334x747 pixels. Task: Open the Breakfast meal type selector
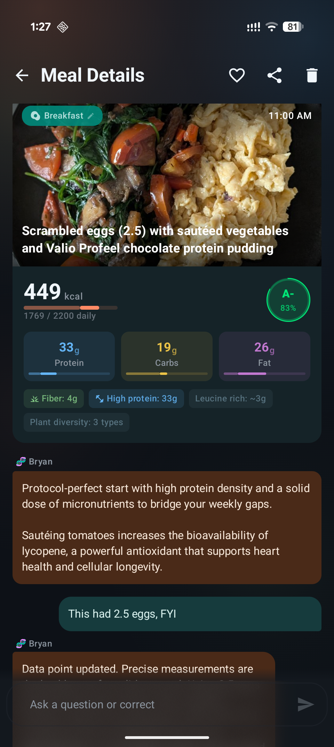click(x=63, y=115)
